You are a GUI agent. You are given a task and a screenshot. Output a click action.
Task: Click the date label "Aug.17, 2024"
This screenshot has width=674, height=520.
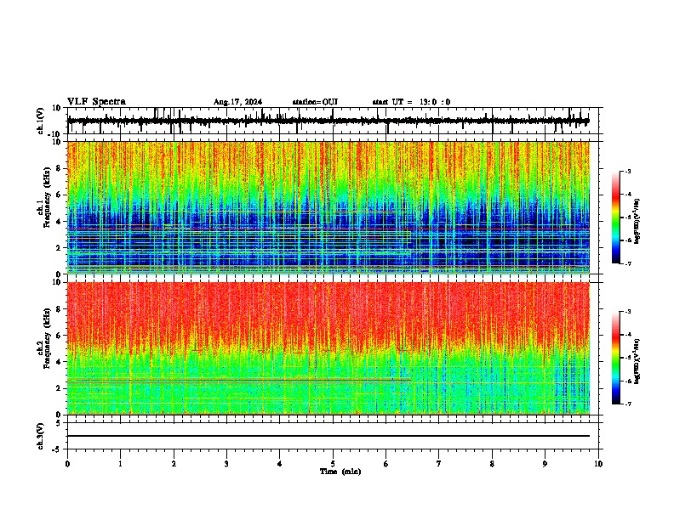237,102
